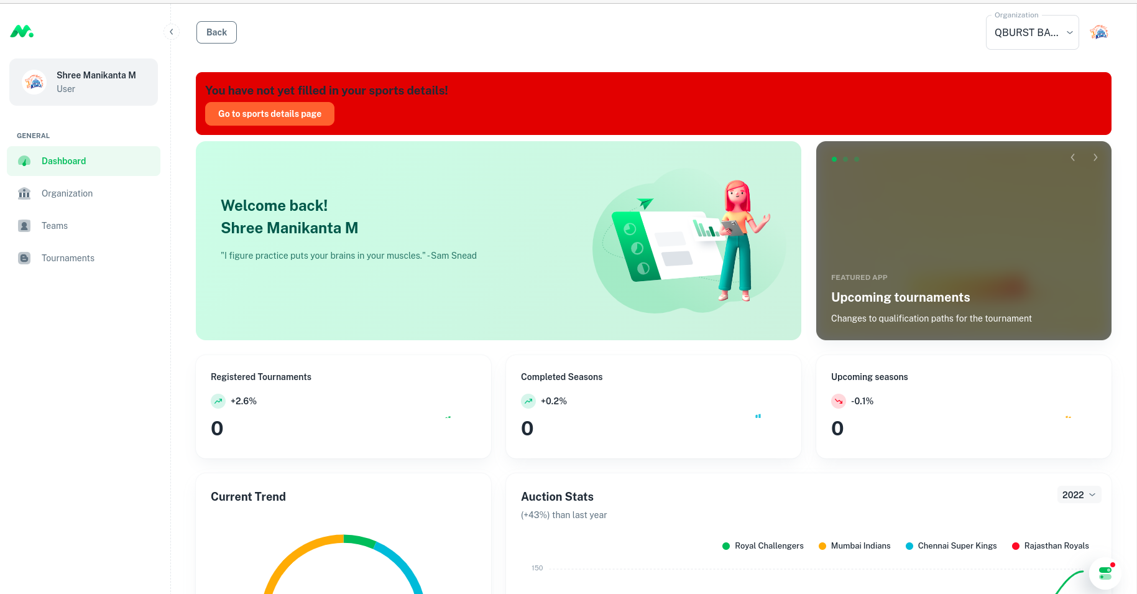Viewport: 1137px width, 594px height.
Task: Select the third carousel dot indicator
Action: tap(857, 159)
